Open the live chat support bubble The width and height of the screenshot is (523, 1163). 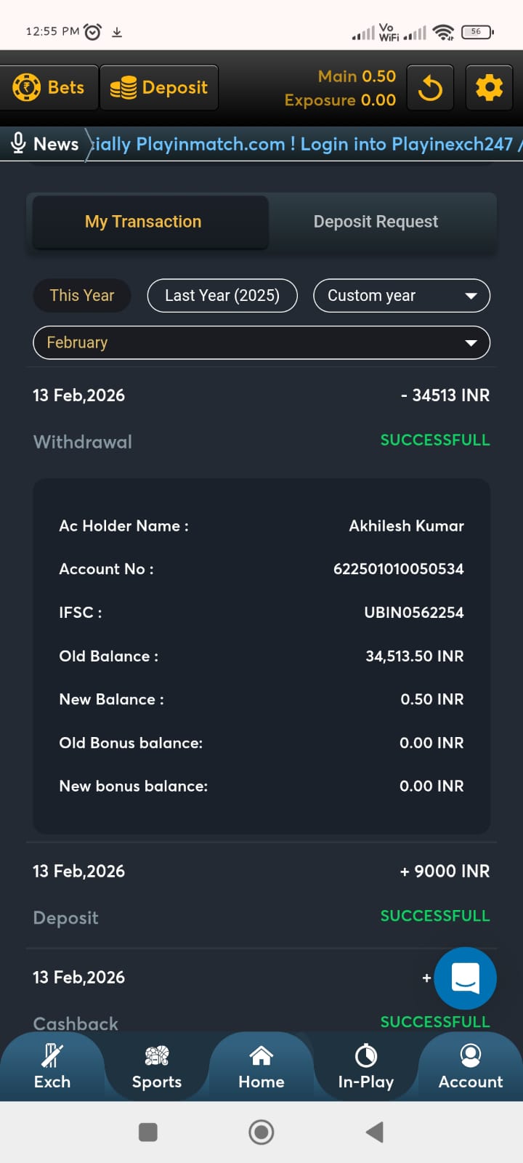465,978
